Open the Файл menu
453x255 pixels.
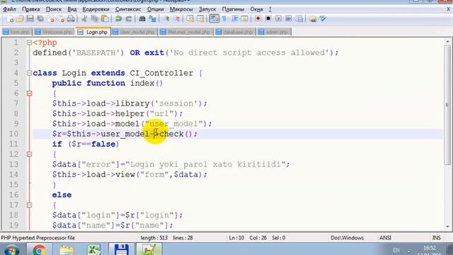tap(9, 9)
